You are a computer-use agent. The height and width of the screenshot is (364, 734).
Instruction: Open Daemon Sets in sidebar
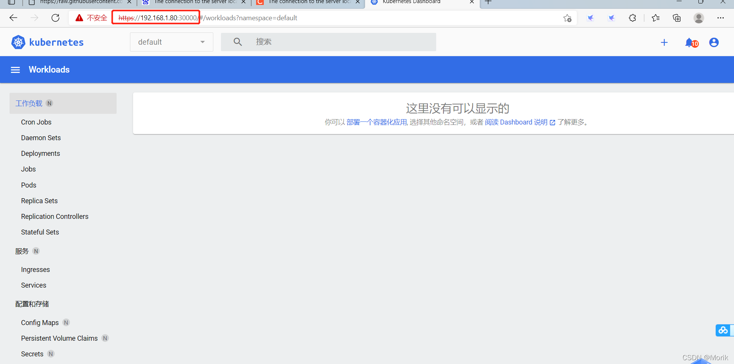(41, 138)
